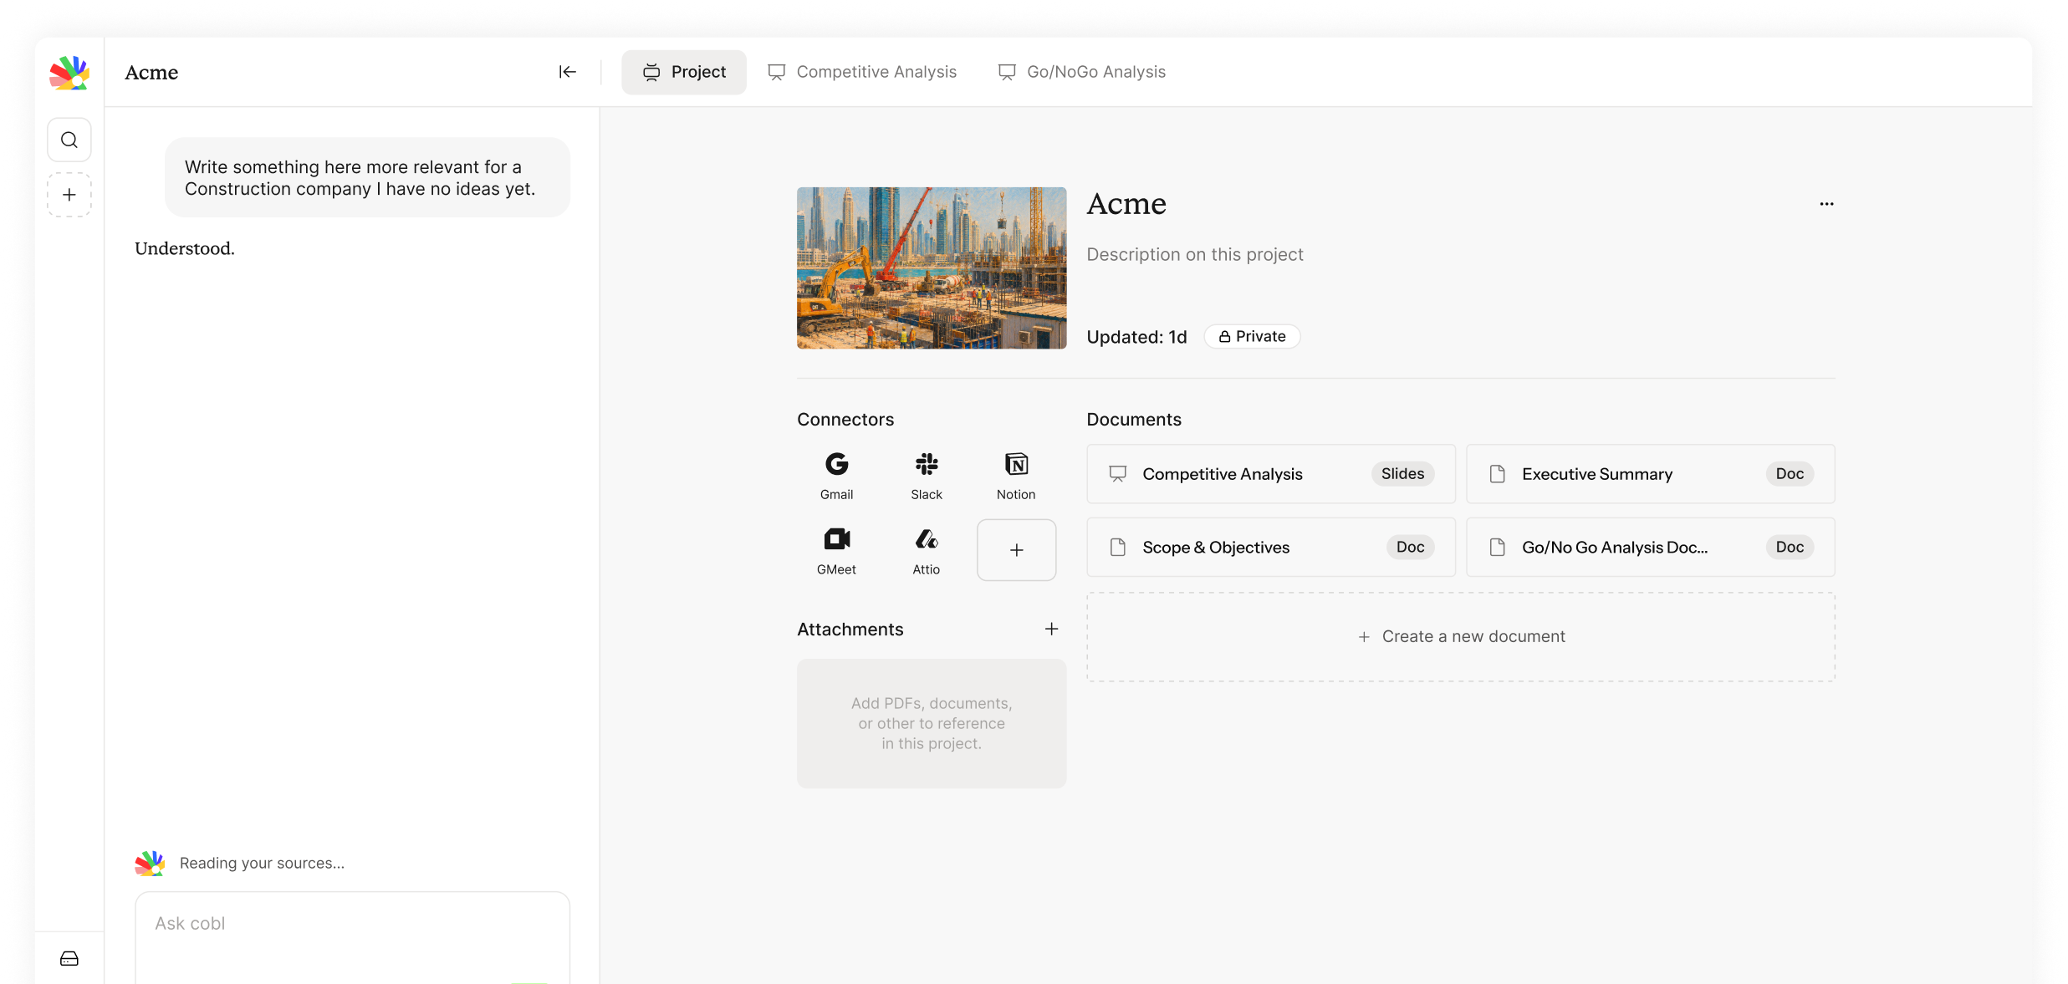Open the Notion connector

[x=1016, y=476]
